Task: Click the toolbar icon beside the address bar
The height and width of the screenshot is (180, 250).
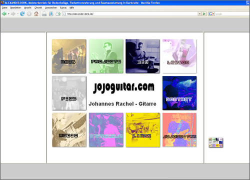Action: (x=58, y=14)
